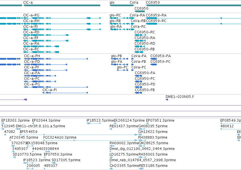Open transcript ClC-a-RG

pos(31,15)
